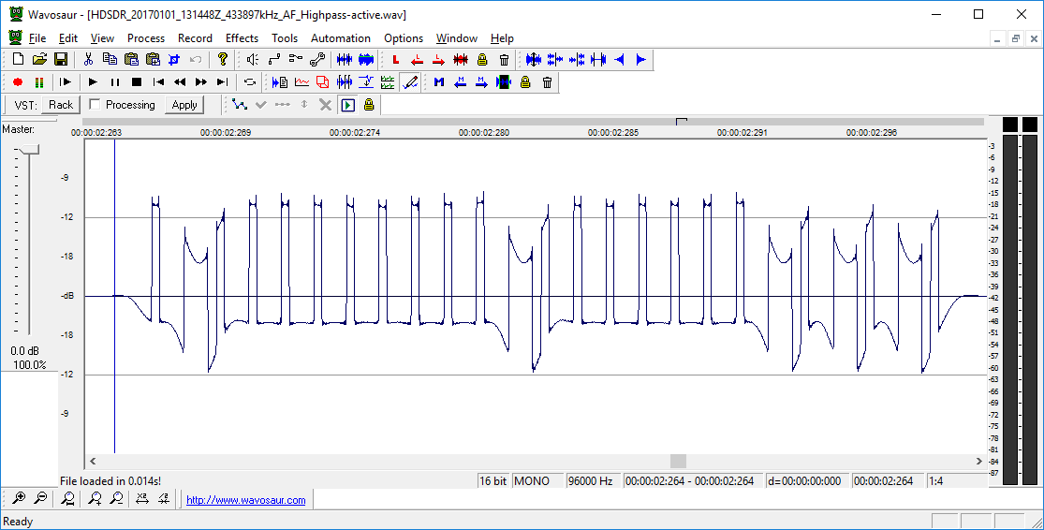Click the Apply button for VST
The height and width of the screenshot is (530, 1044).
click(x=184, y=105)
